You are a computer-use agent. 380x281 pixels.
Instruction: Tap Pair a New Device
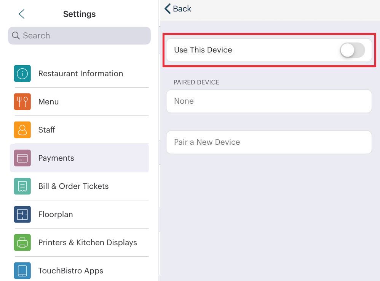click(269, 142)
